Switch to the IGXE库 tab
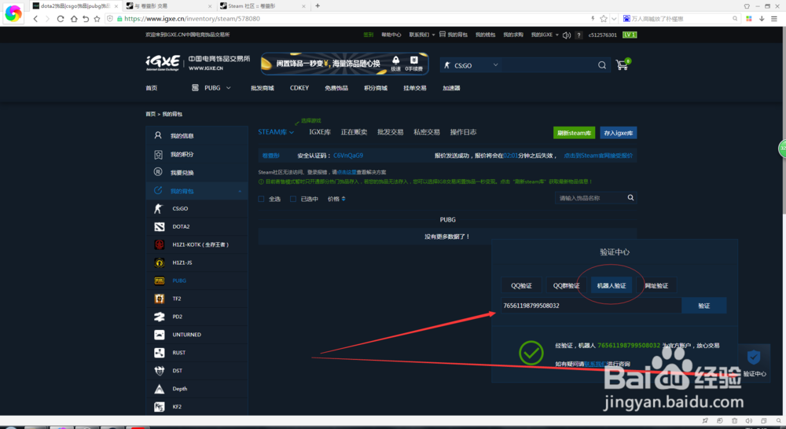 (320, 132)
